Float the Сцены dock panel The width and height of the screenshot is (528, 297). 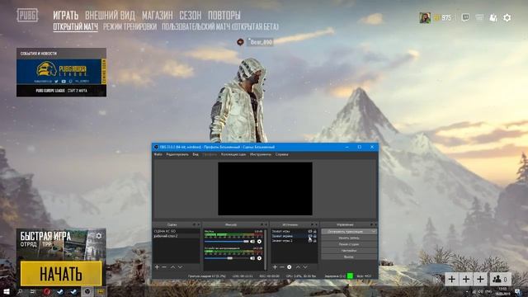[x=194, y=224]
